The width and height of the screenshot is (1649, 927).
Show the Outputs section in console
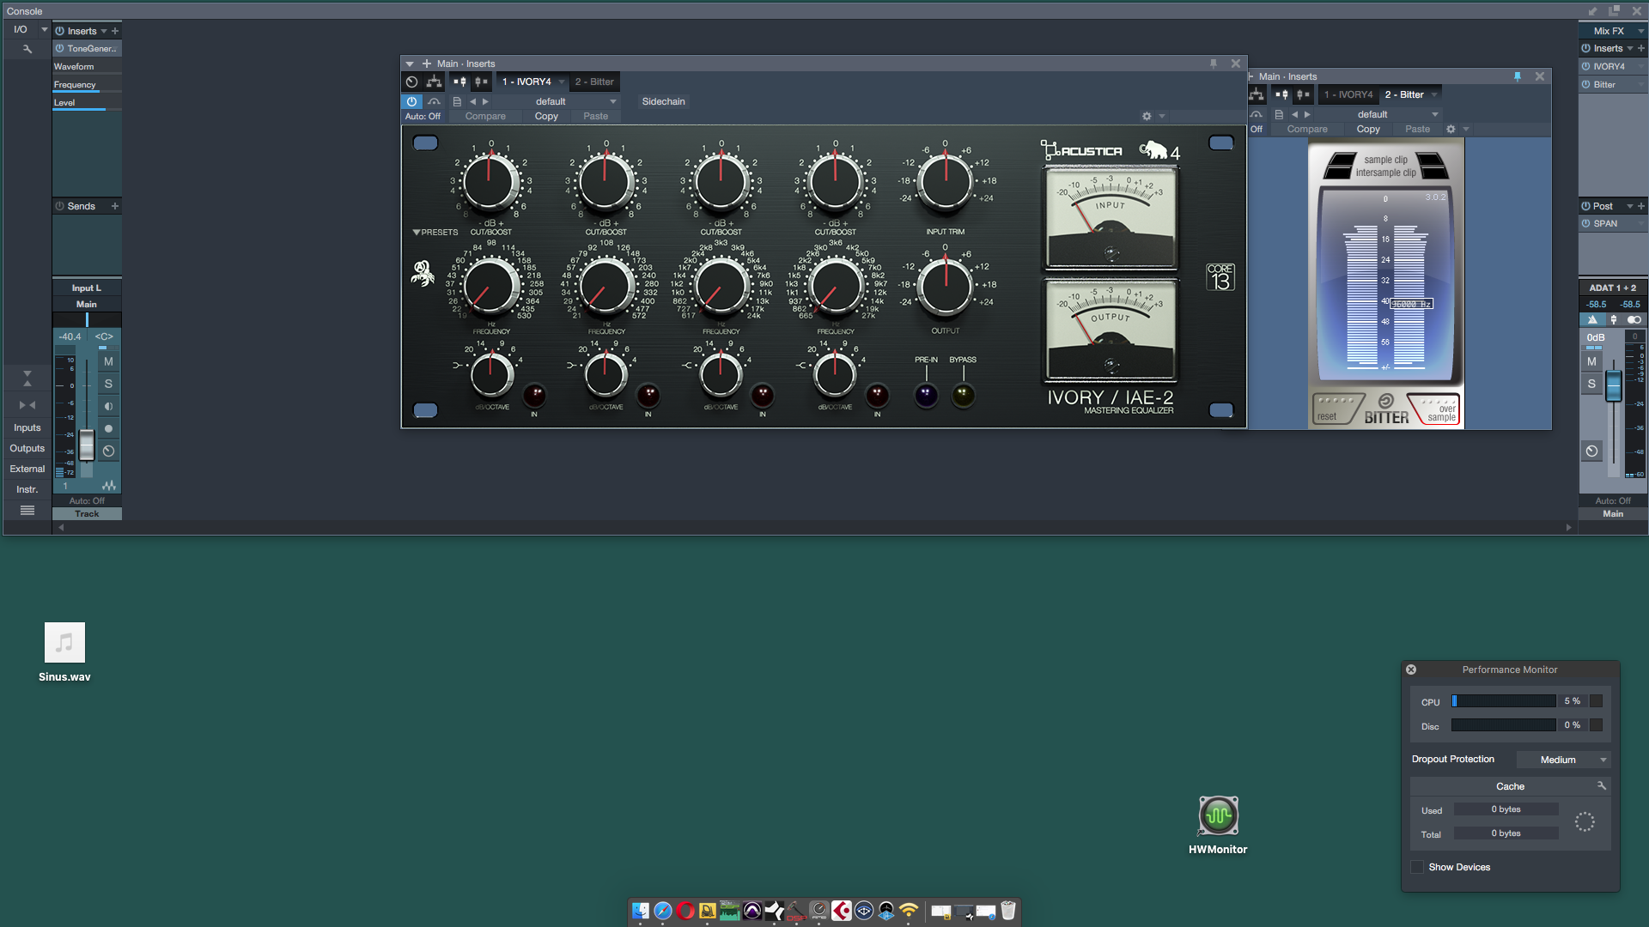click(27, 448)
